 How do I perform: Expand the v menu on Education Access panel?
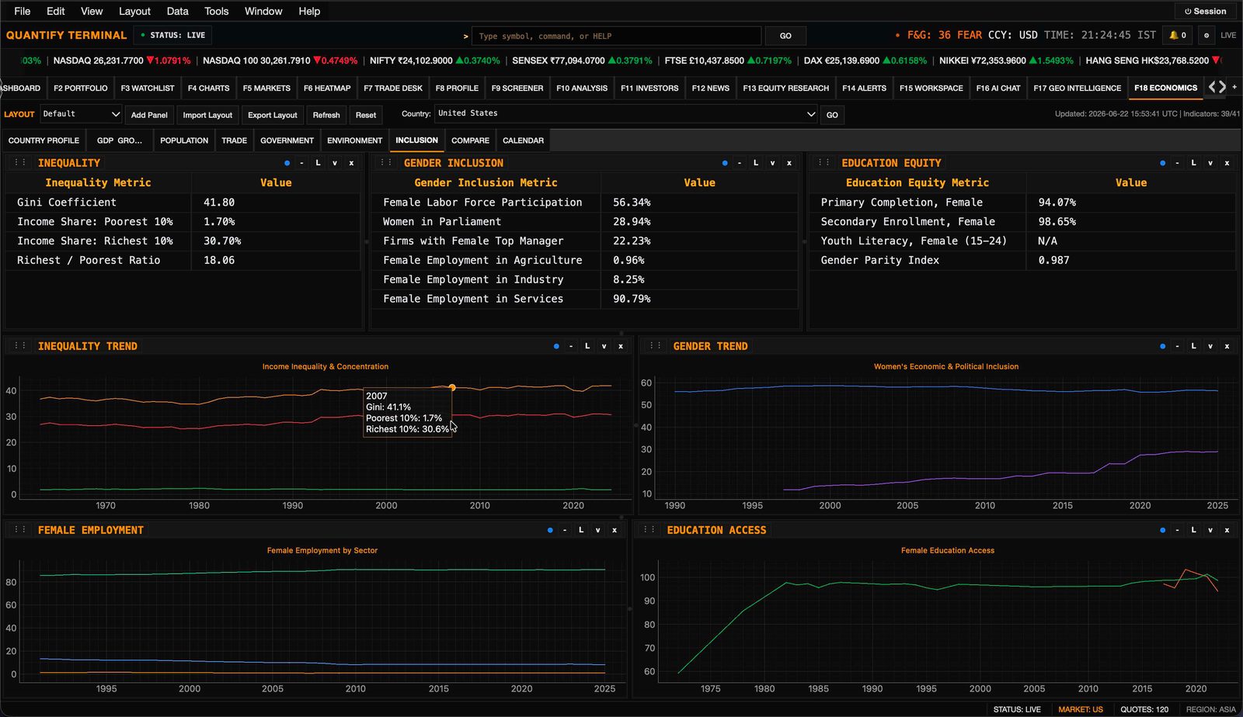point(1210,530)
